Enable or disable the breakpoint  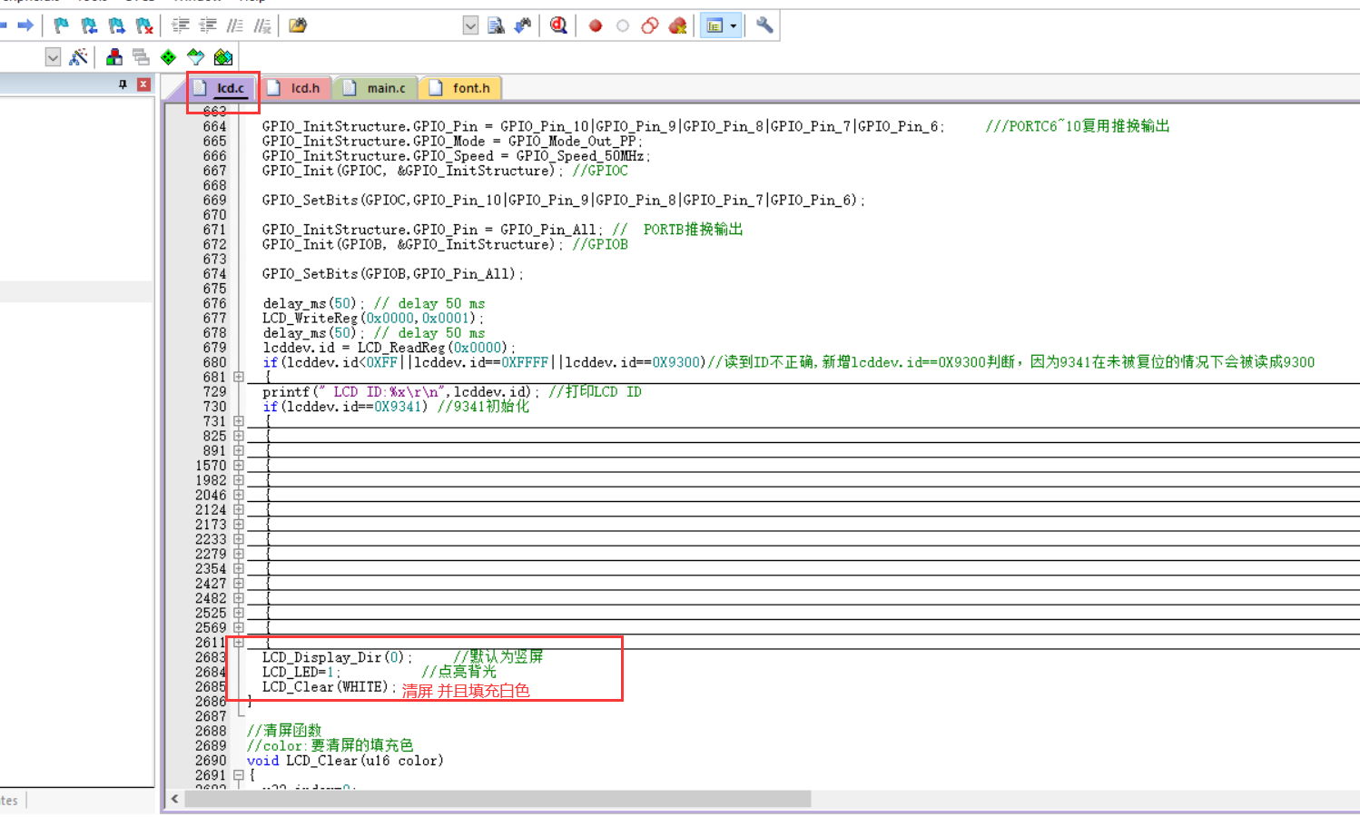[623, 25]
